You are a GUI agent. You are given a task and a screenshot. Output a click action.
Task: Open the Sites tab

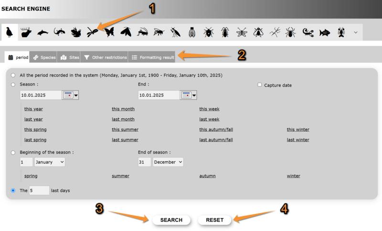(69, 57)
